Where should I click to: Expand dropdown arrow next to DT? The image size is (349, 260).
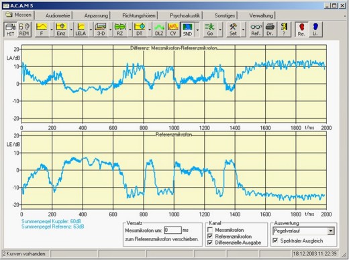pyautogui.click(x=150, y=29)
